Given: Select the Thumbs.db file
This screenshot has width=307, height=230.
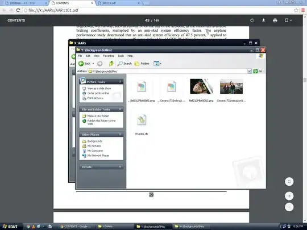Looking at the screenshot, I should [x=142, y=120].
